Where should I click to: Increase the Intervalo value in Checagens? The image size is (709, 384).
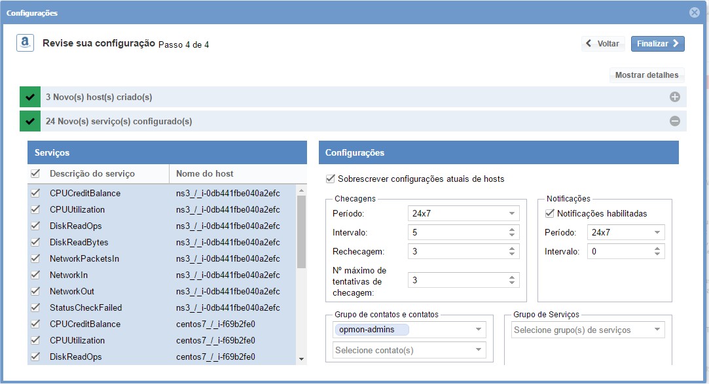[x=512, y=230]
